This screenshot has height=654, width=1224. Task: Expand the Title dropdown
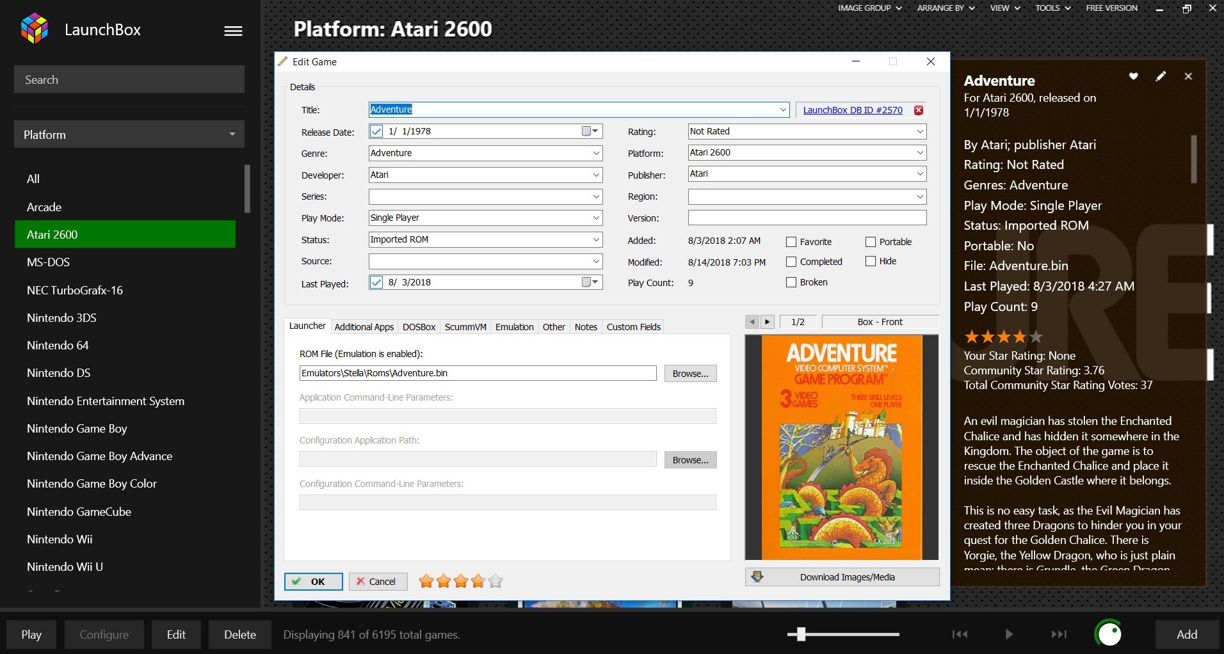[x=783, y=109]
